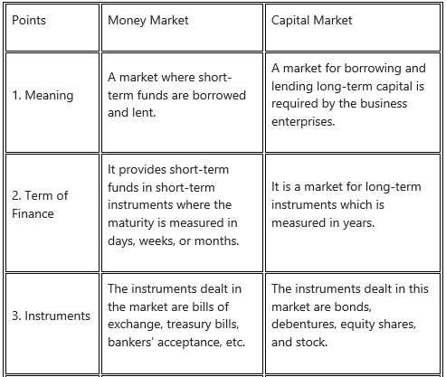
Task: Click 'It is a market for long-term' text
Action: click(346, 187)
